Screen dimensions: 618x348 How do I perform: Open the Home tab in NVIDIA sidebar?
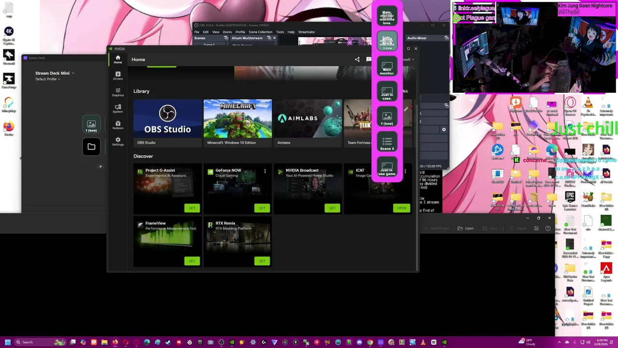(x=118, y=59)
